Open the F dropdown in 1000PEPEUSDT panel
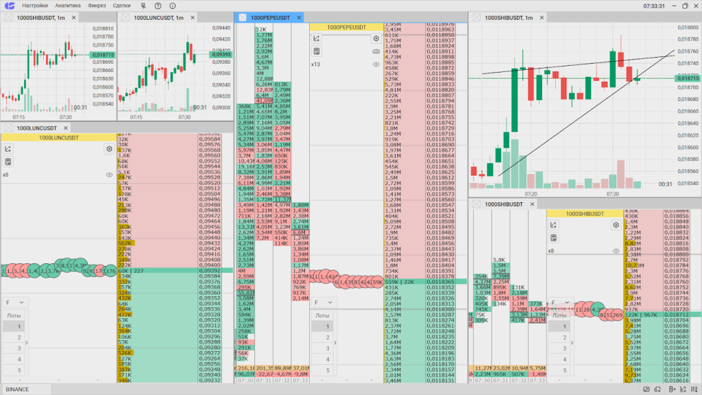Image resolution: width=702 pixels, height=395 pixels. 322,302
